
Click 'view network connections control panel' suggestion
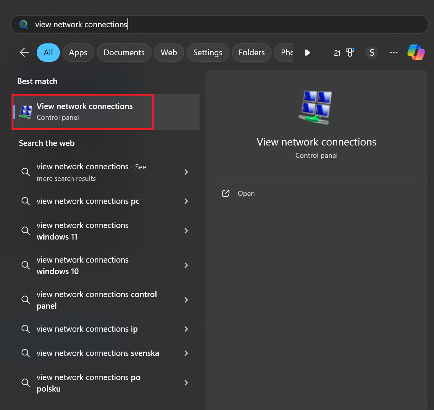[x=97, y=300]
